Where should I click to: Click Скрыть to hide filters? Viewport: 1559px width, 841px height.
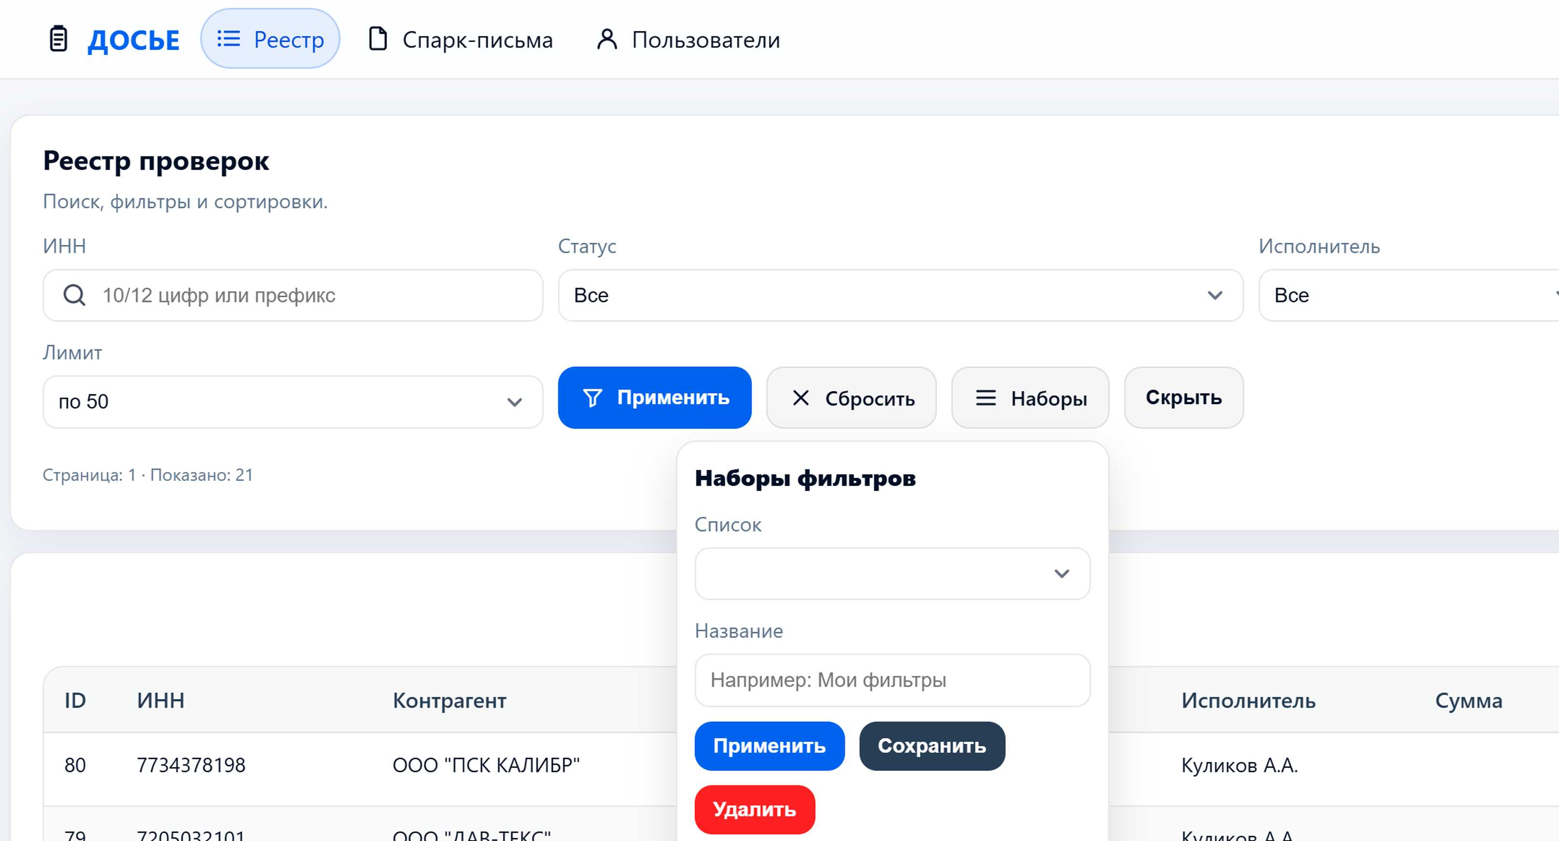point(1184,398)
